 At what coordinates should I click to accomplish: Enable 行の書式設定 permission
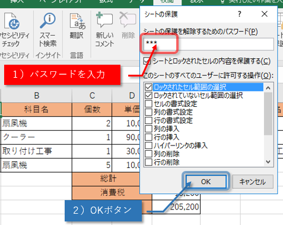(148, 121)
